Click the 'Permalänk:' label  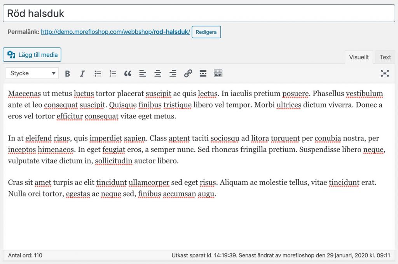(23, 32)
